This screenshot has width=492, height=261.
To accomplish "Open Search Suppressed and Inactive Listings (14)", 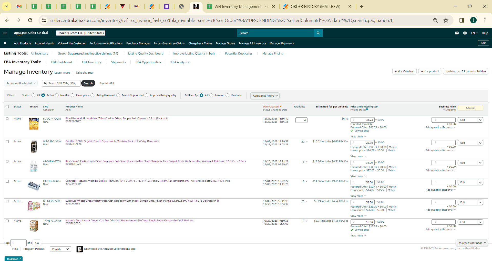I will 88,53.
